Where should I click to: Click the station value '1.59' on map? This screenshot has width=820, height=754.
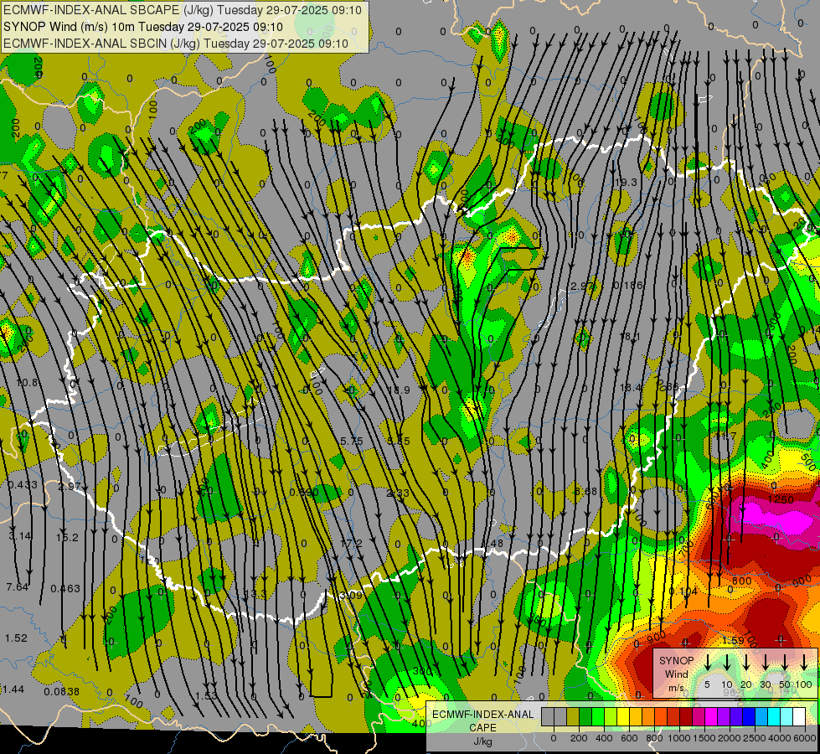pyautogui.click(x=733, y=640)
